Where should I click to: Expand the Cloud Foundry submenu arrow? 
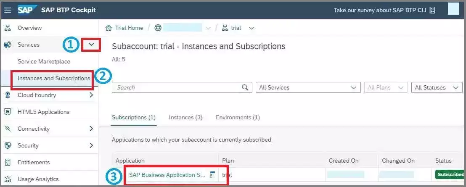click(91, 95)
